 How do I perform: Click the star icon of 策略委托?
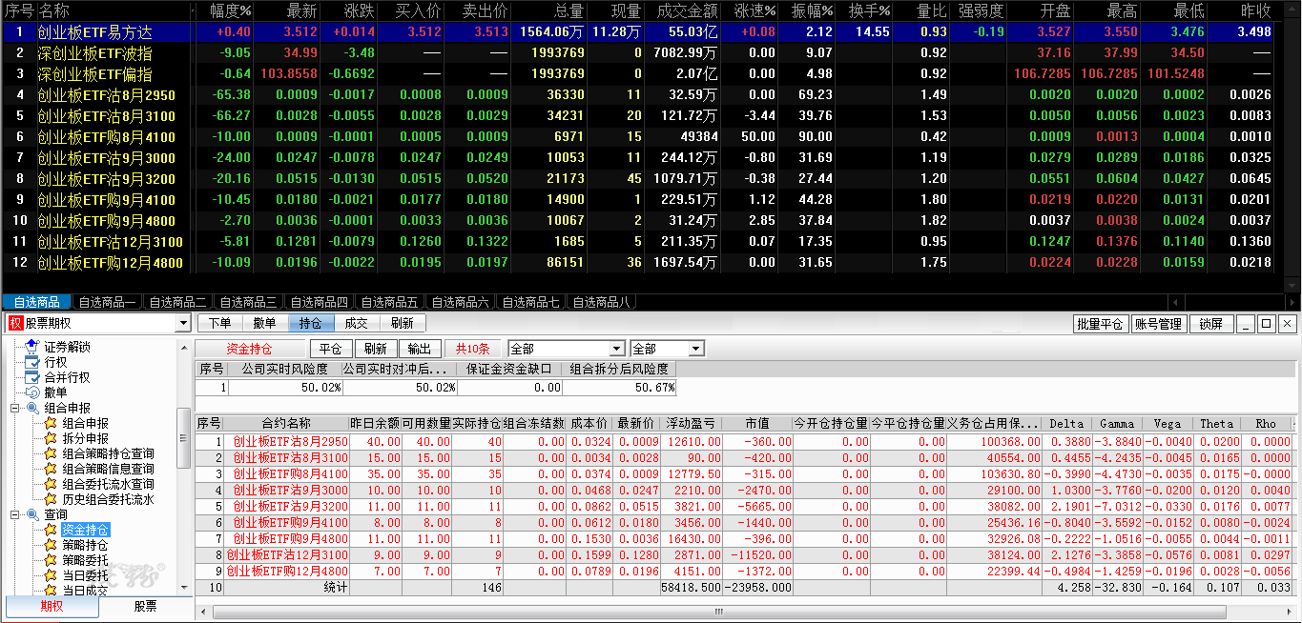click(x=51, y=560)
